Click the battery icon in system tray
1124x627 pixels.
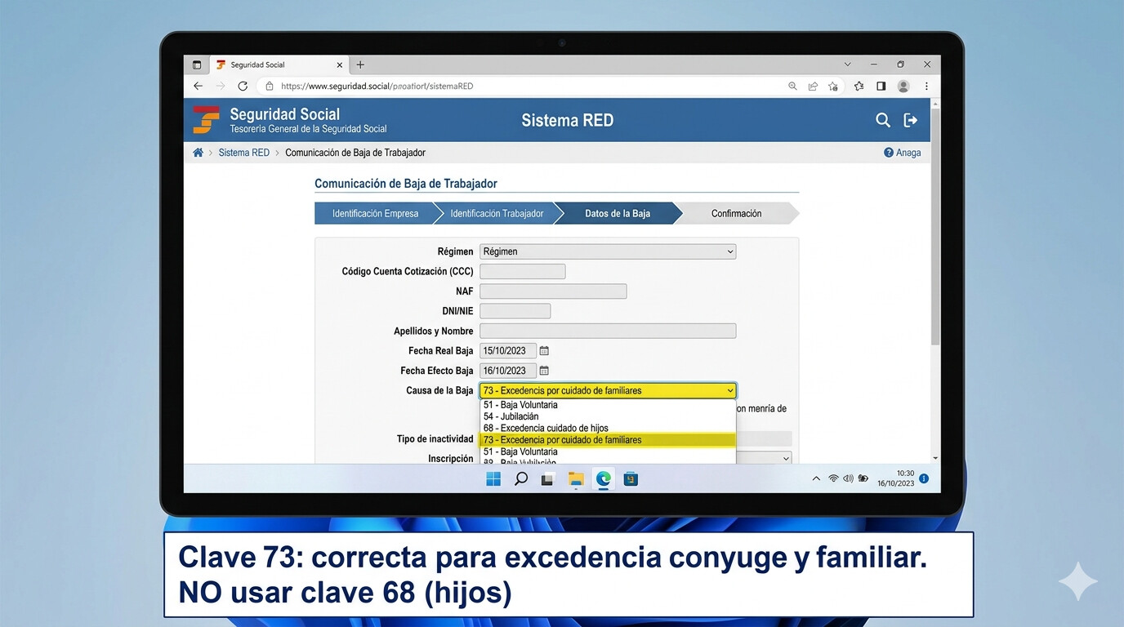[863, 478]
